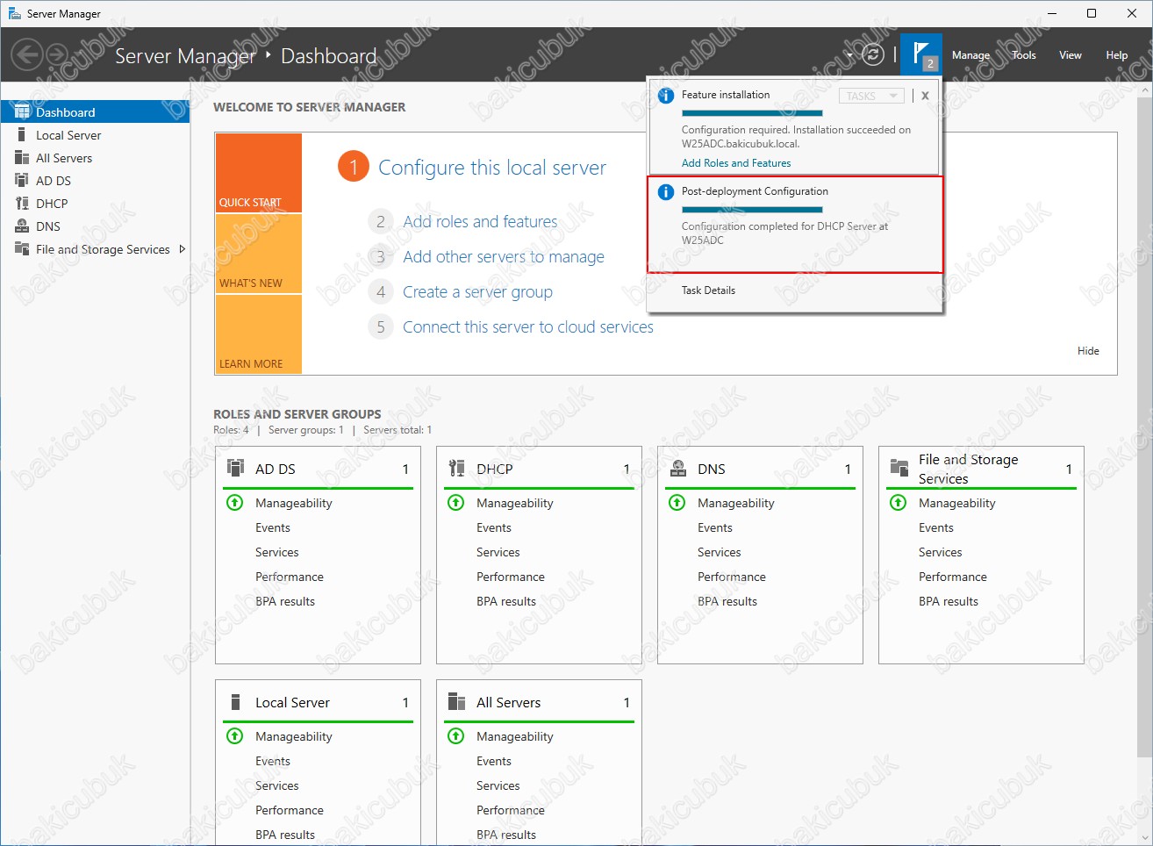Click Post-deployment Configuration info icon
1153x846 pixels.
666,192
